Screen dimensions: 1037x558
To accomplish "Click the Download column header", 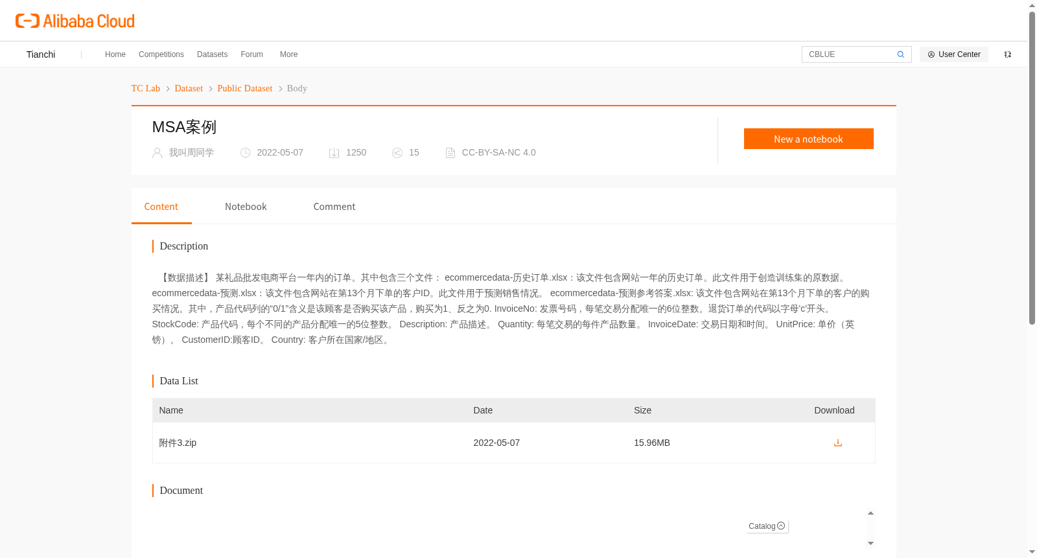I will tap(834, 410).
